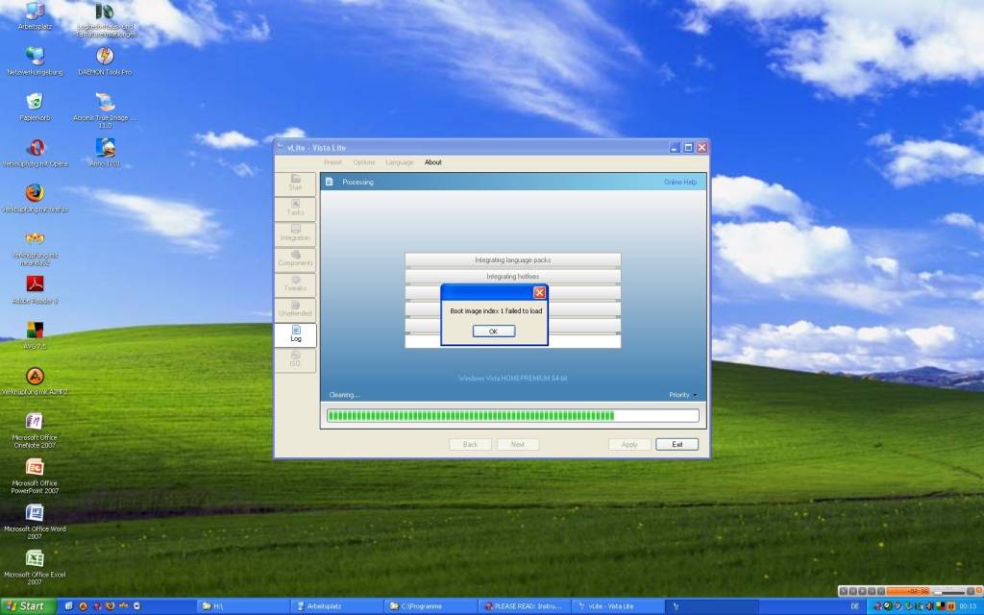This screenshot has width=984, height=615.
Task: Open the Firefox browser shortcut
Action: pyautogui.click(x=36, y=198)
